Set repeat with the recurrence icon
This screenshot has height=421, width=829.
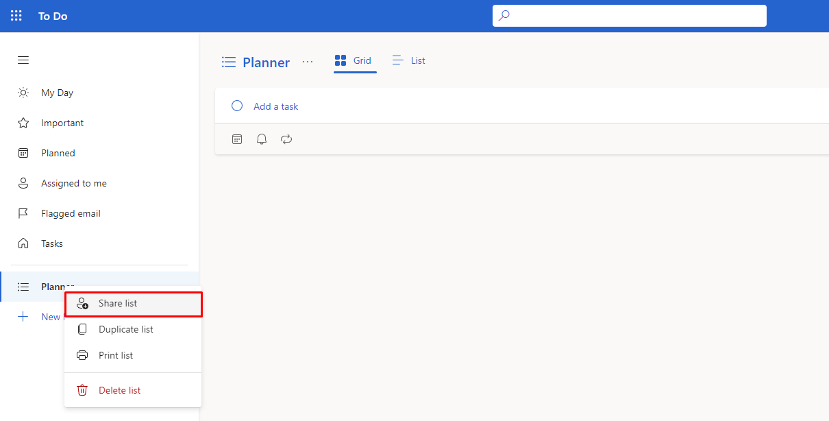click(x=286, y=139)
